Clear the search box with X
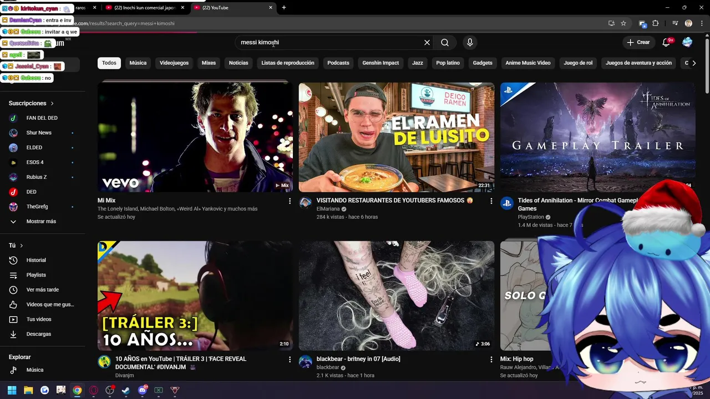The image size is (710, 399). pyautogui.click(x=427, y=43)
